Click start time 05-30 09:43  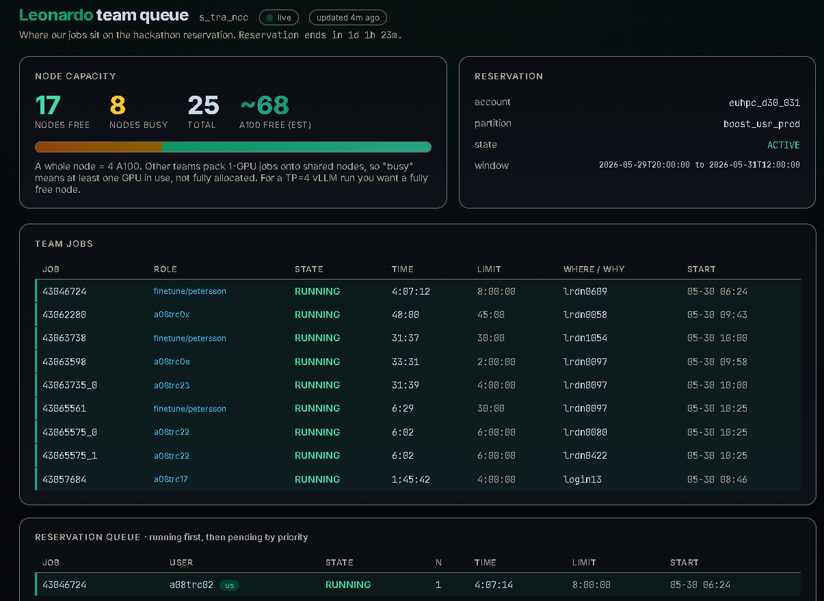point(717,315)
